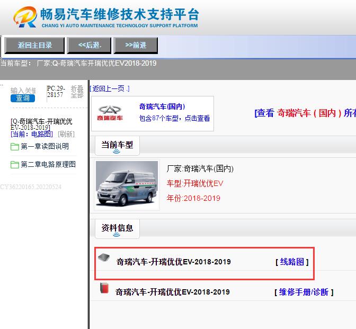Click the [Q-奇瑞汽车-开瑞优优EV-2018-2019] sidebar title
356x329 pixels.
(x=41, y=124)
